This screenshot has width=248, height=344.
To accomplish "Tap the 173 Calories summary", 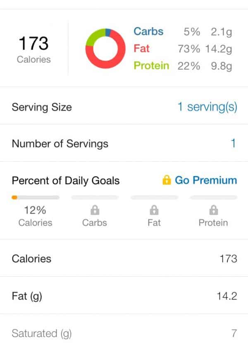I will tap(34, 49).
